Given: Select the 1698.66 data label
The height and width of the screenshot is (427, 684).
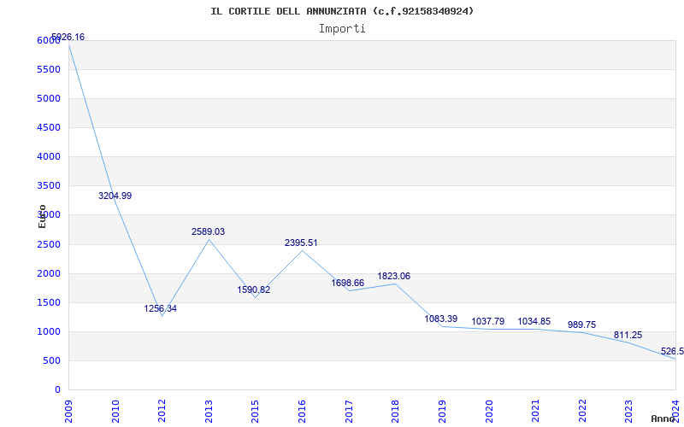Looking at the screenshot, I should click(x=348, y=284).
